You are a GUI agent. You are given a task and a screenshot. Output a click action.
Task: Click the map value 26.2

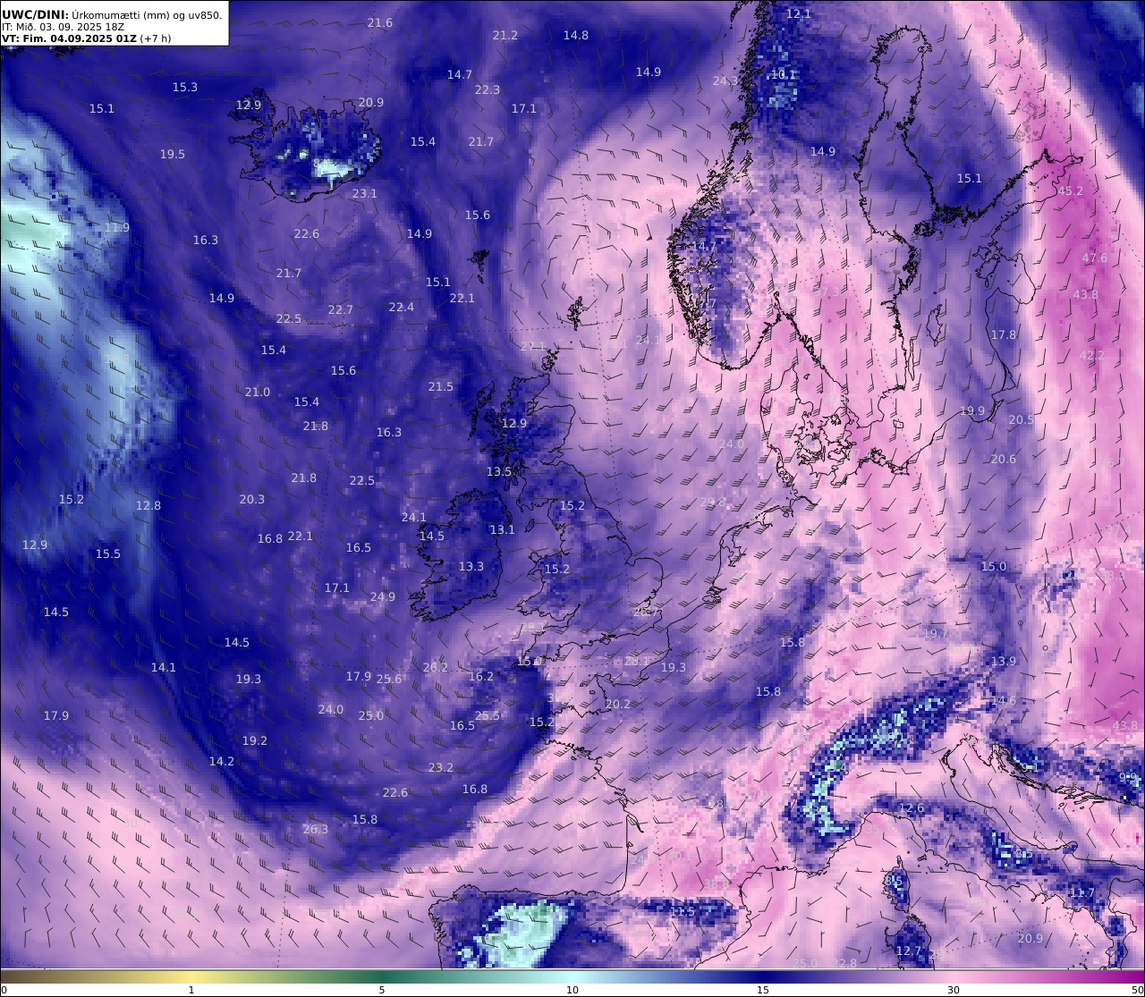pyautogui.click(x=436, y=667)
